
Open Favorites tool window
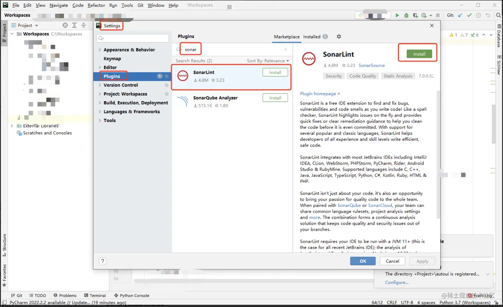4,275
